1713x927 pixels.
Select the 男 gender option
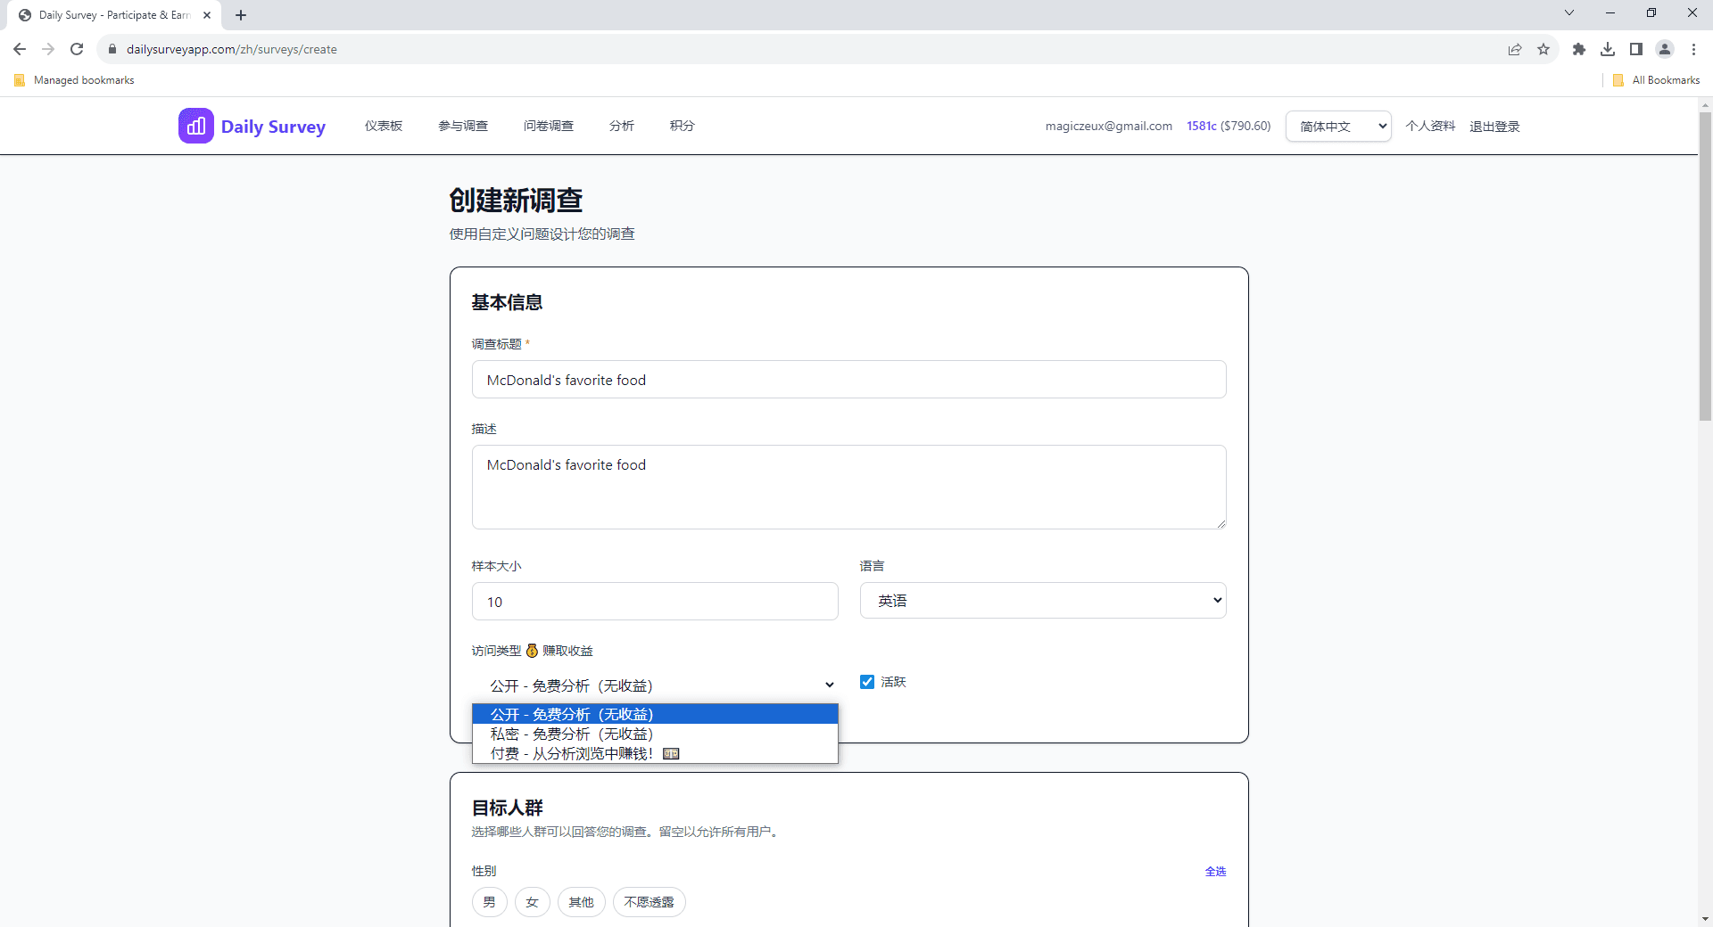click(489, 902)
